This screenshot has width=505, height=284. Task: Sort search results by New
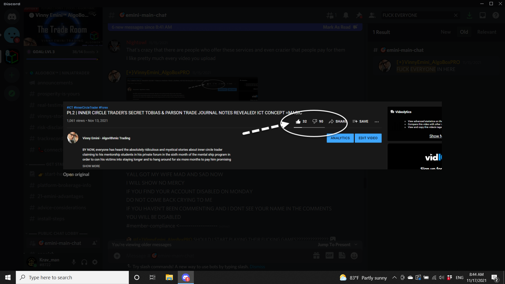[x=446, y=32]
